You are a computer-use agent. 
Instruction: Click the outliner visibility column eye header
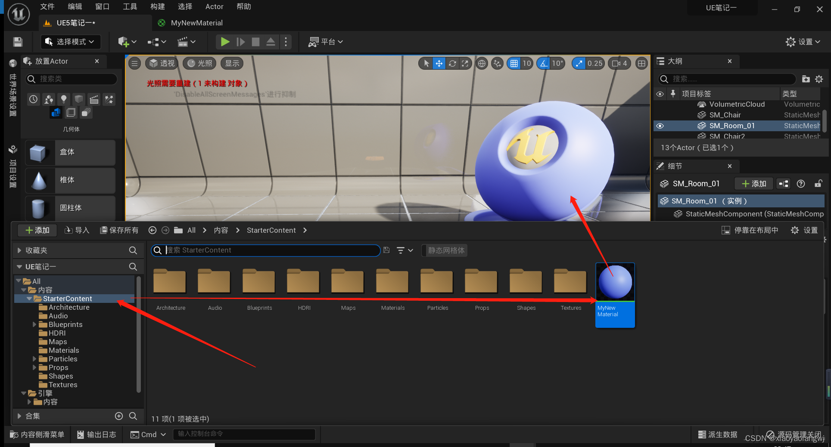pyautogui.click(x=660, y=93)
